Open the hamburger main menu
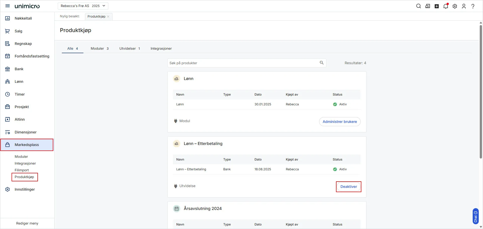This screenshot has width=483, height=229. (x=8, y=6)
